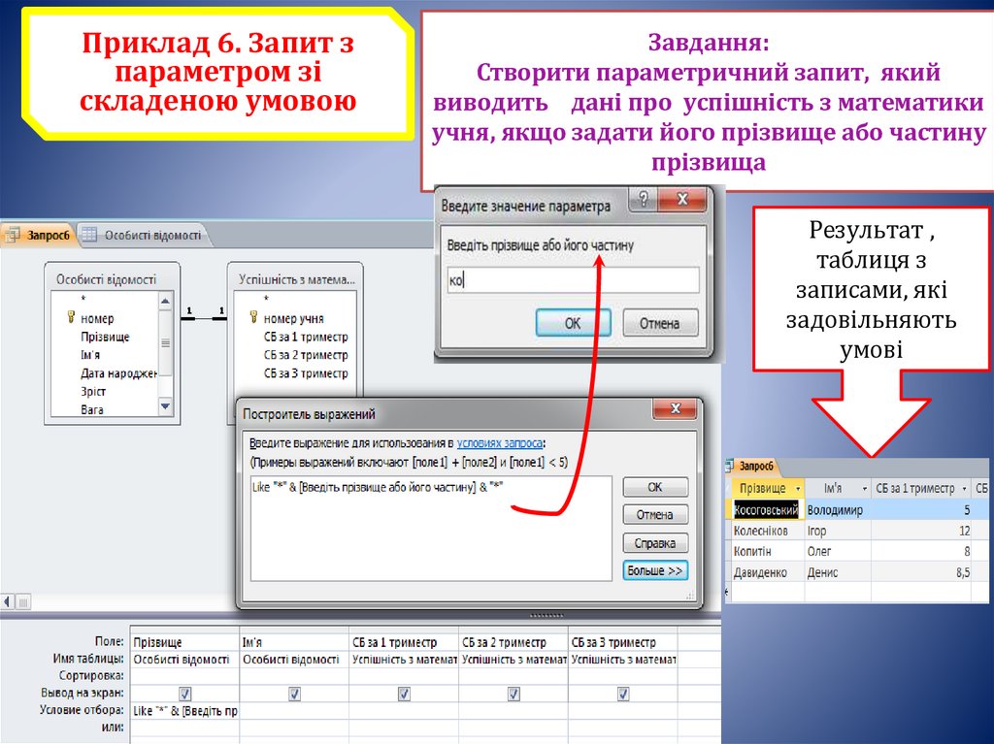This screenshot has height=744, width=994.
Task: Select the Зріст field
Action: click(93, 392)
